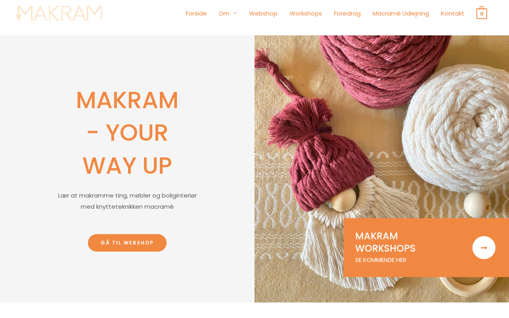Click the cart item count zero

point(482,14)
